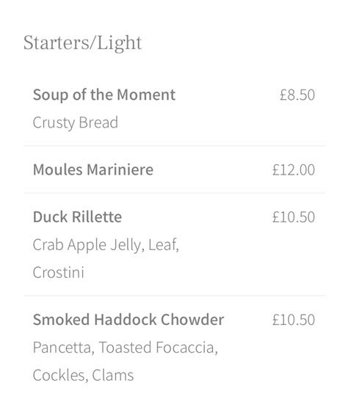Click the divider below Soup of the Moment
Viewport: 348px width, 399px height.
click(174, 146)
